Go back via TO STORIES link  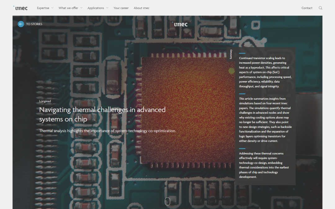34,24
